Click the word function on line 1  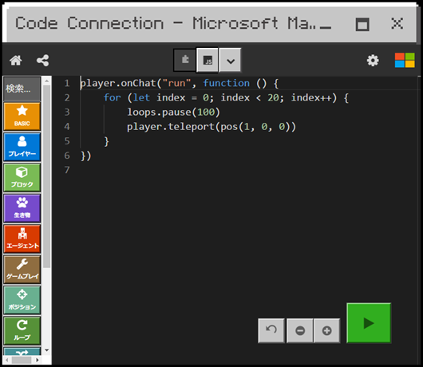pyautogui.click(x=227, y=83)
